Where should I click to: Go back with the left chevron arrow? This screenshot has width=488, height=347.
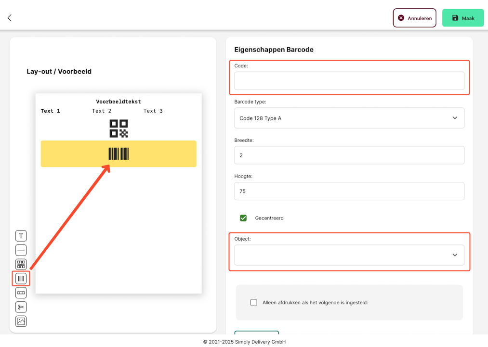click(x=10, y=18)
